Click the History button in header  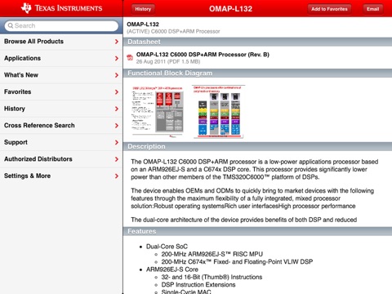click(143, 9)
